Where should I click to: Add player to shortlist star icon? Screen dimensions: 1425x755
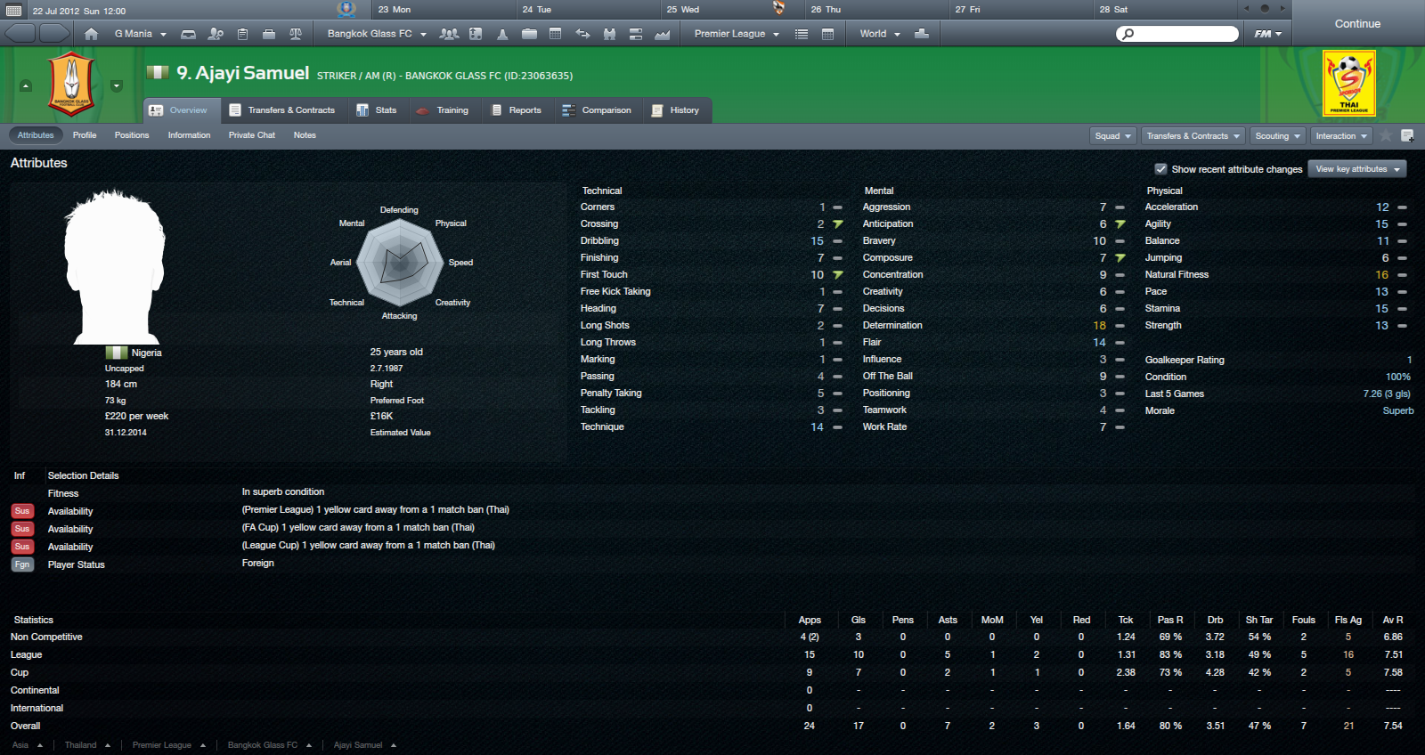coord(1386,135)
